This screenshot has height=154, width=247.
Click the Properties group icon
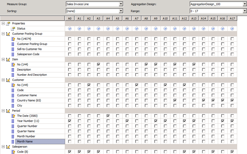tap(8, 23)
